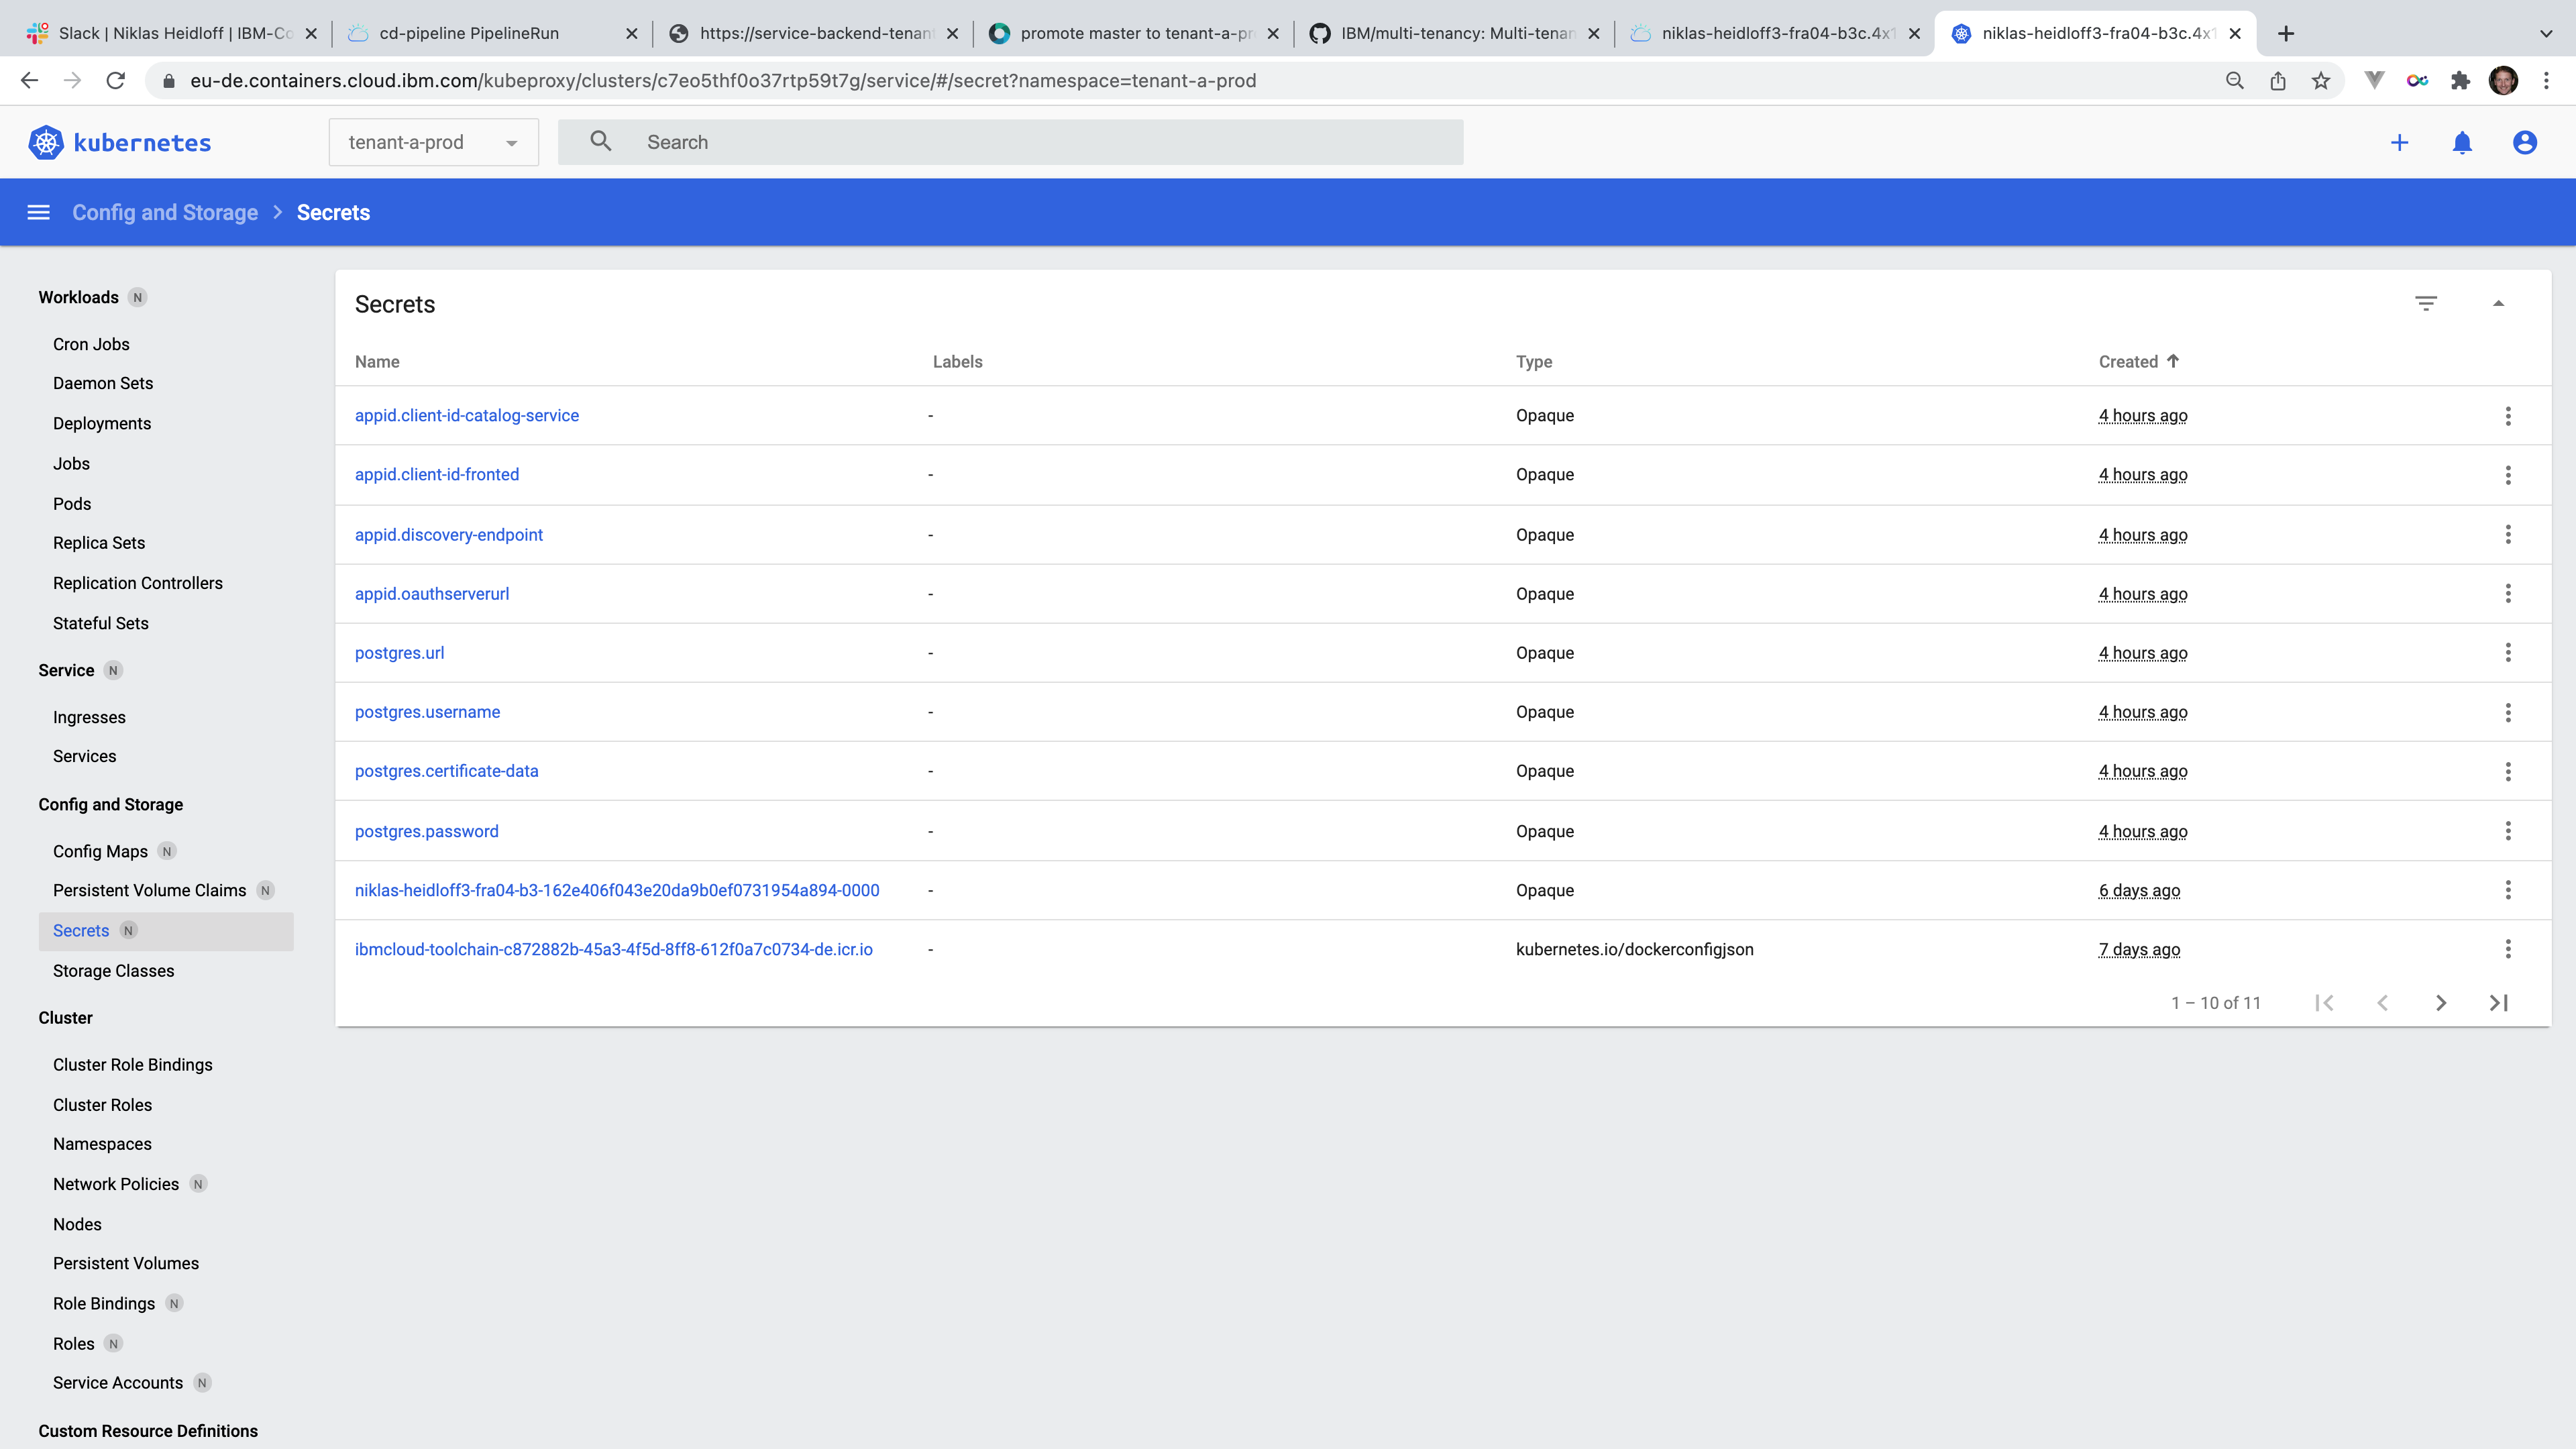2576x1449 pixels.
Task: Open the notifications bell icon
Action: coord(2462,143)
